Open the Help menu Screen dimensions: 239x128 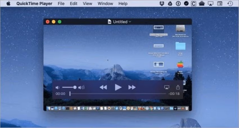[123, 3]
